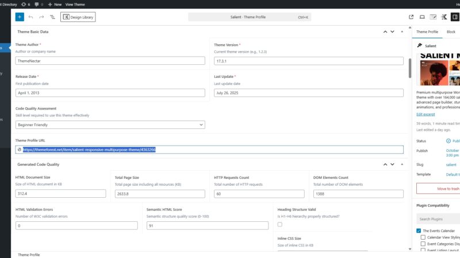Image resolution: width=460 pixels, height=258 pixels.
Task: Click the blue block inserter plus button
Action: (x=20, y=17)
